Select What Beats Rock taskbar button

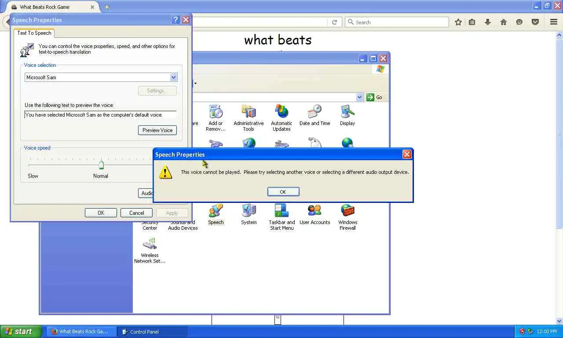82,332
